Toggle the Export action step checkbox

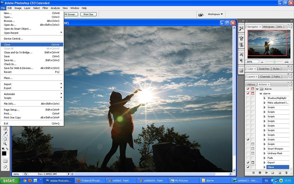point(248,162)
